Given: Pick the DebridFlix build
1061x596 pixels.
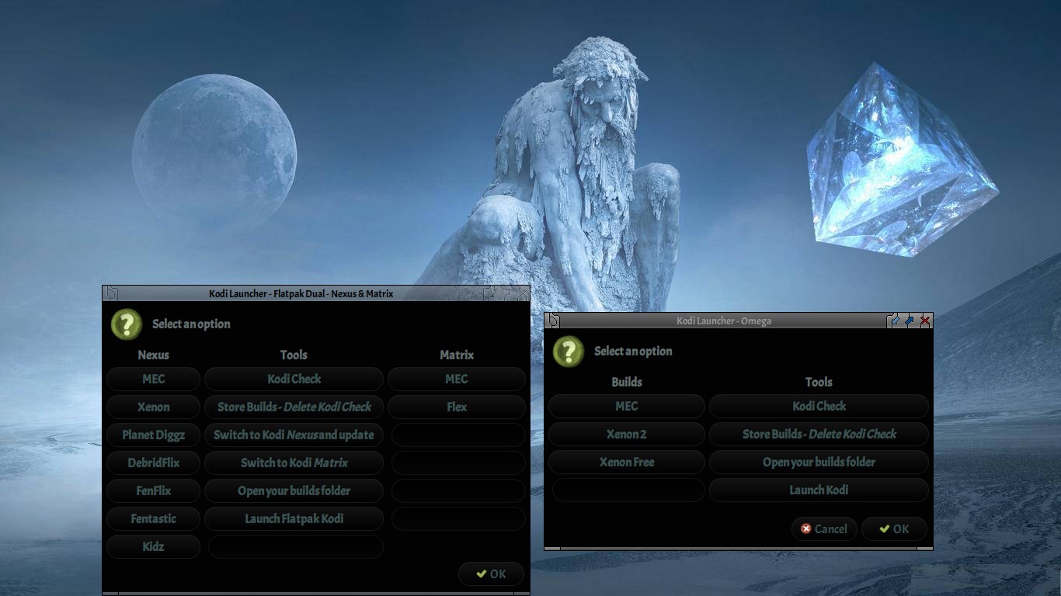Looking at the screenshot, I should pyautogui.click(x=153, y=463).
